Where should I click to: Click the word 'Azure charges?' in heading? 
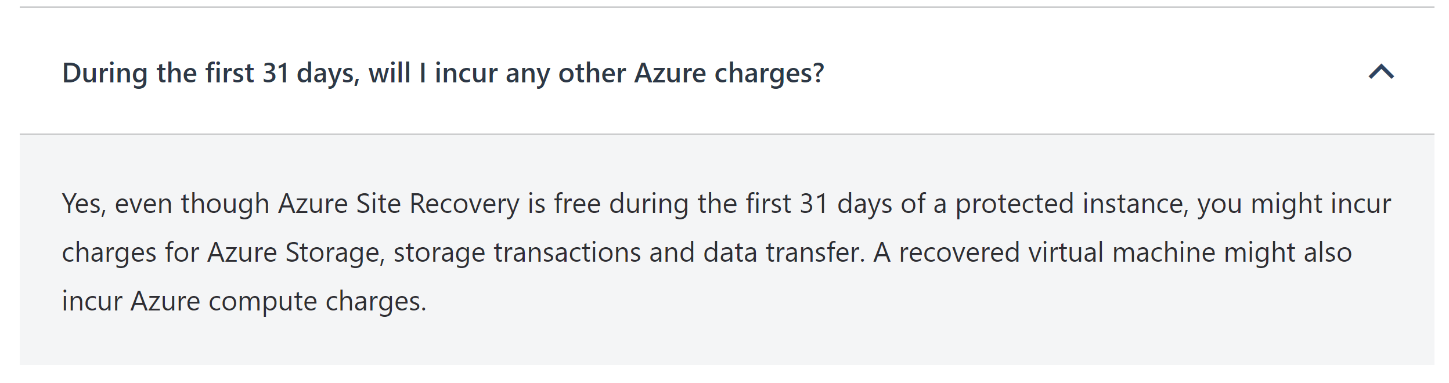pos(729,74)
